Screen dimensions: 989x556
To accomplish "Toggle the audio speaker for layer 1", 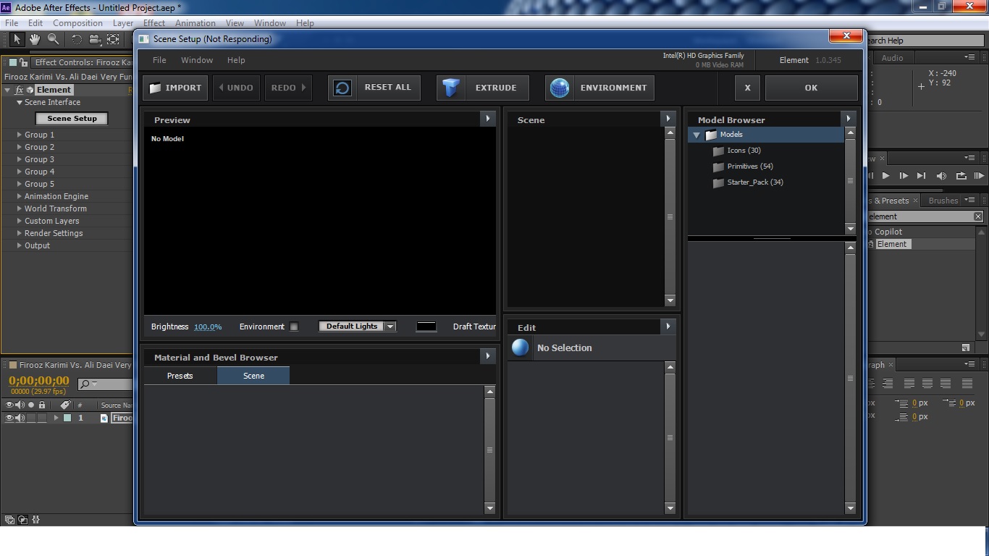I will pyautogui.click(x=20, y=418).
